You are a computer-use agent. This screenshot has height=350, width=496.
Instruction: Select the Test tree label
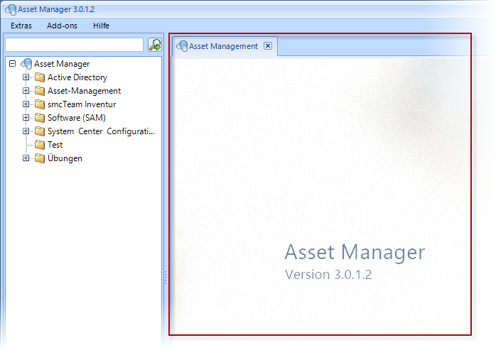click(55, 145)
